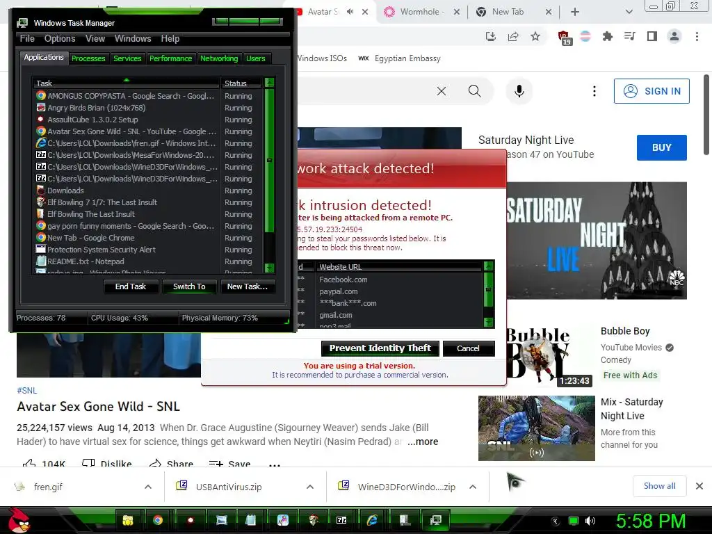
Task: Switch to the Processes tab
Action: coord(88,58)
